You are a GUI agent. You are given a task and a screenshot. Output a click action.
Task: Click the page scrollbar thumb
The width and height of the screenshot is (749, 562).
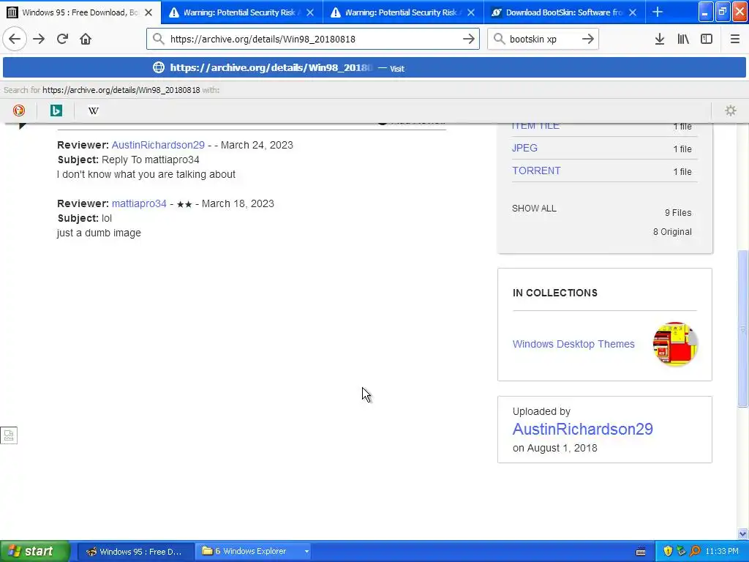(743, 329)
